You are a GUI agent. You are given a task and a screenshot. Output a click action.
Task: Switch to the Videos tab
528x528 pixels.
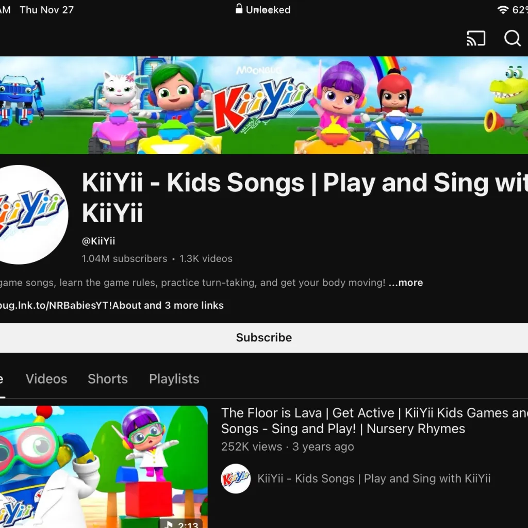46,379
